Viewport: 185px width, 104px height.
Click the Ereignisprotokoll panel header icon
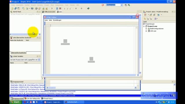[11, 82]
